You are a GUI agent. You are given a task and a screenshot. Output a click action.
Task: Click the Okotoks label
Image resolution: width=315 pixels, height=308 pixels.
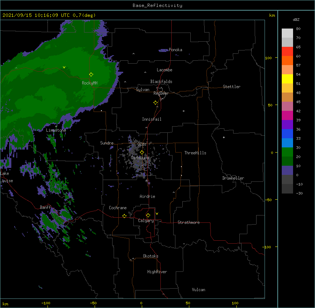(x=151, y=256)
